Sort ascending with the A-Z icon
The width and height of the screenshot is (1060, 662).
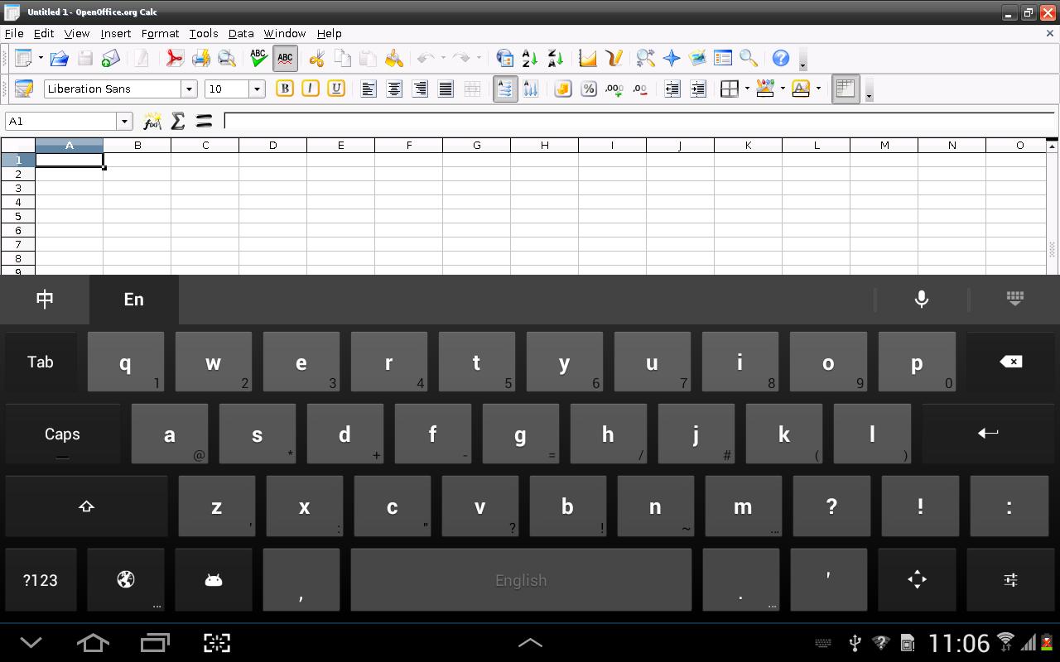coord(530,58)
